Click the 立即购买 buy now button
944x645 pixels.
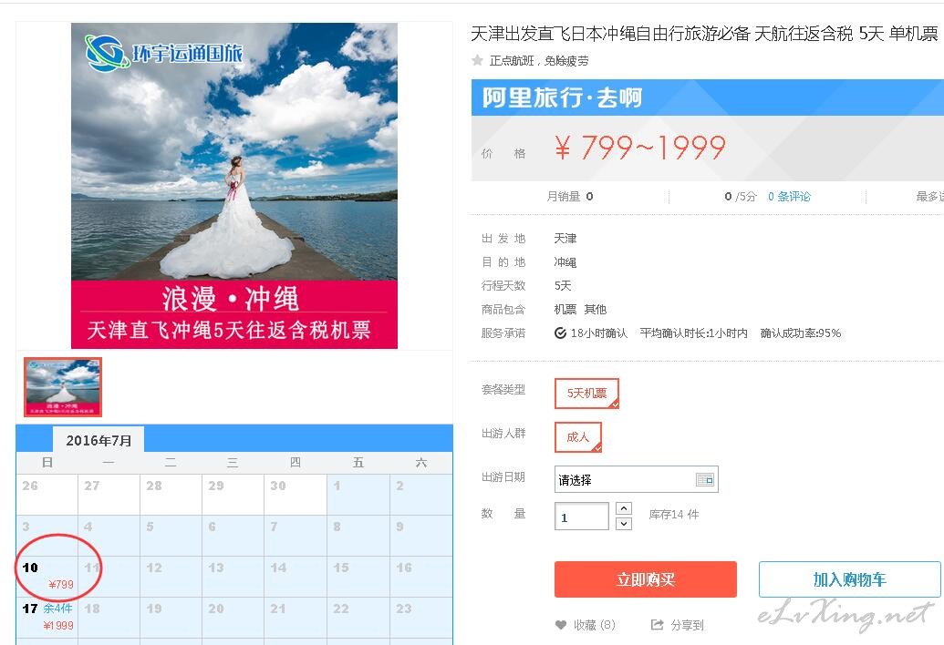point(646,579)
